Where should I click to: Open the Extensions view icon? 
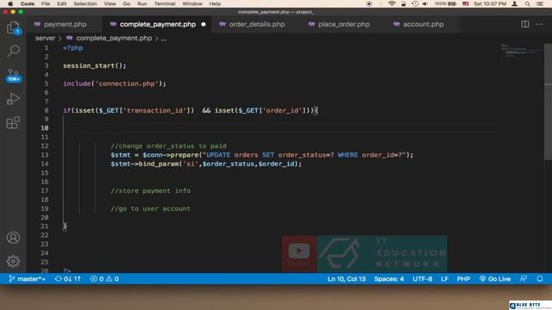13,122
